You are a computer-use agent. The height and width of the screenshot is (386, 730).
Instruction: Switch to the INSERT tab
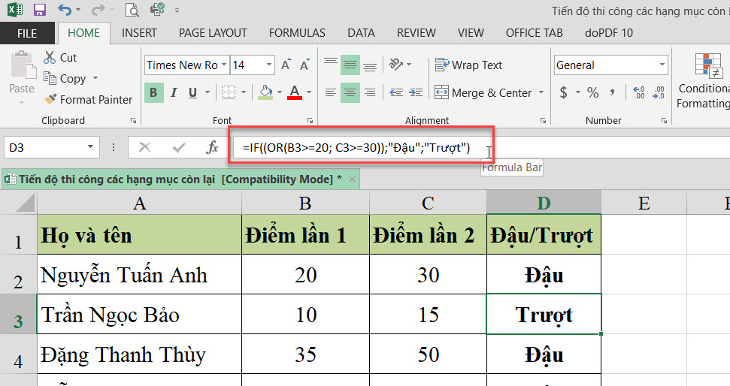[x=139, y=33]
